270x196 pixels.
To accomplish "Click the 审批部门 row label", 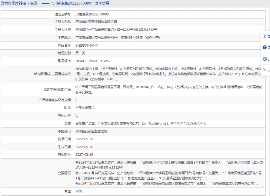I will point(64,131).
